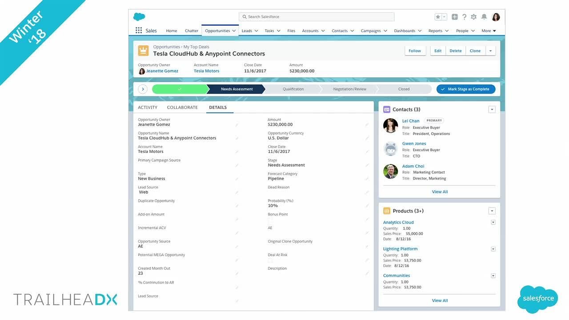
Task: Open the global actions plus icon
Action: (x=455, y=17)
